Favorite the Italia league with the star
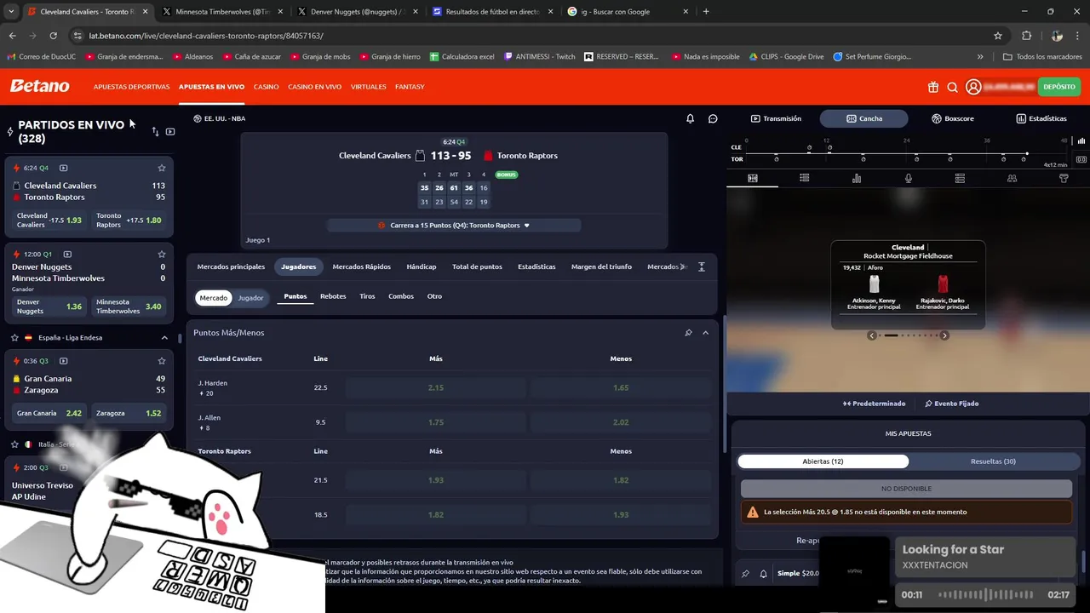The image size is (1090, 613). 14,444
